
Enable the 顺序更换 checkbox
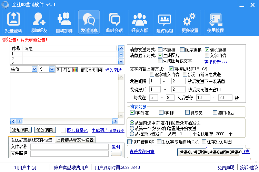point(182,49)
